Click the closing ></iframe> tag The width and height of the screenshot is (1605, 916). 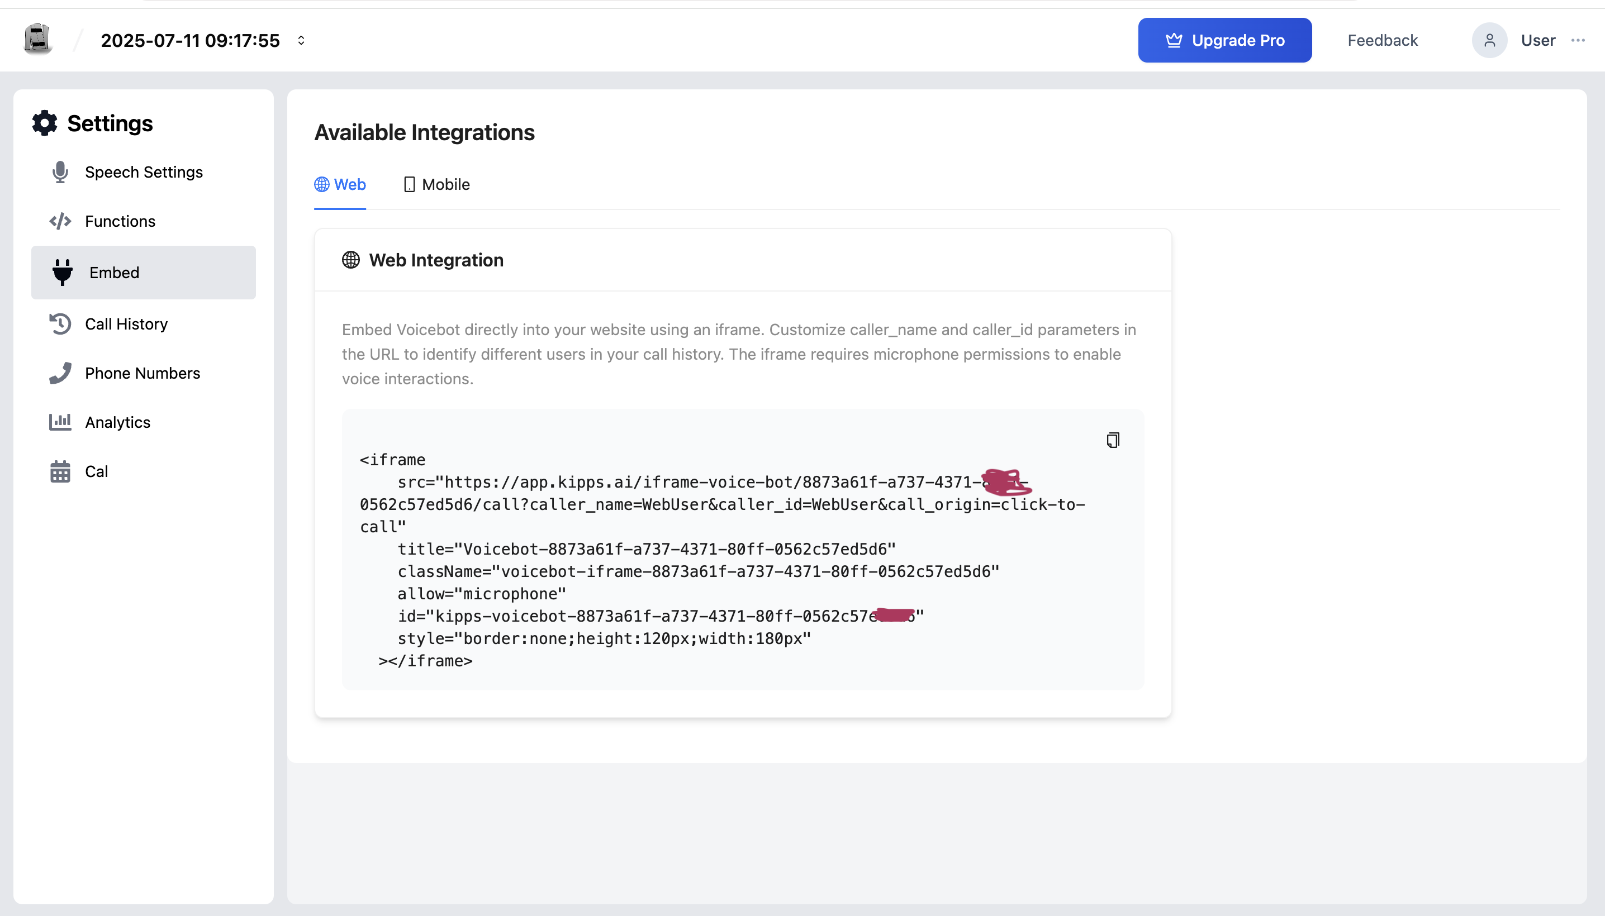pos(425,661)
